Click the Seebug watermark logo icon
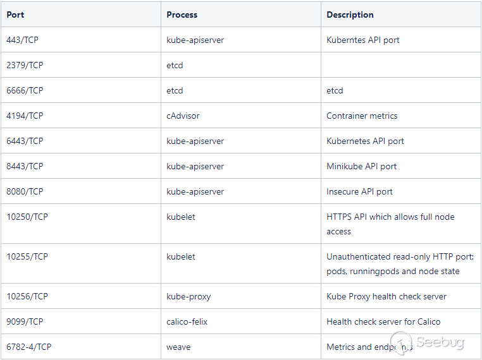The width and height of the screenshot is (482, 360). (x=402, y=343)
